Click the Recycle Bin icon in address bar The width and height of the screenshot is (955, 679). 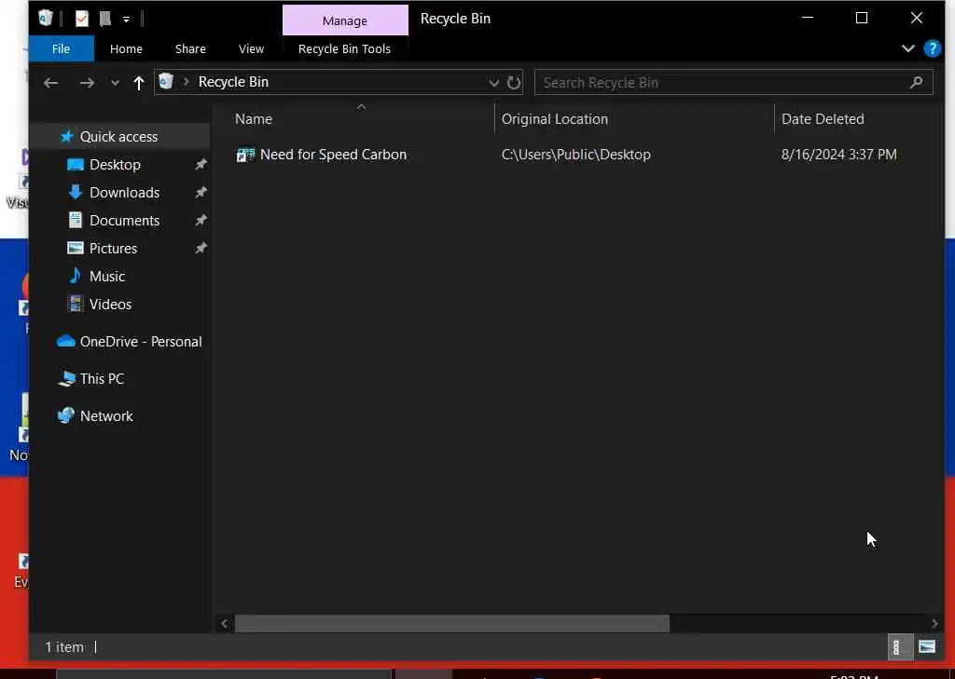tap(166, 82)
